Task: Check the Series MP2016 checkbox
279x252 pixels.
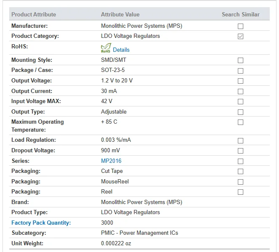Action: point(240,161)
